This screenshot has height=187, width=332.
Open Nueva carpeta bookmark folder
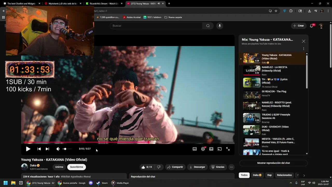173,17
